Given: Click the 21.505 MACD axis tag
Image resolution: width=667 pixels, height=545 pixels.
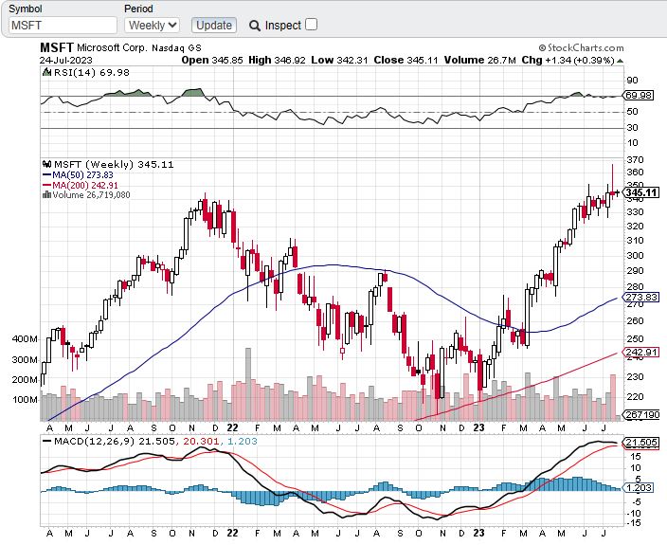Looking at the screenshot, I should click(640, 443).
